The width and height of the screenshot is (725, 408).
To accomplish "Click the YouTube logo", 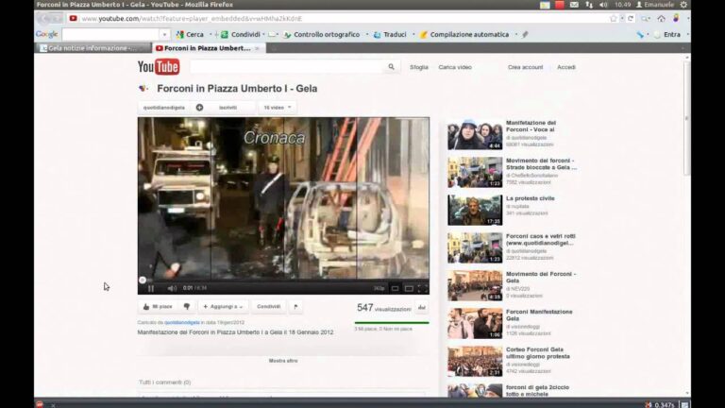I will coord(158,67).
